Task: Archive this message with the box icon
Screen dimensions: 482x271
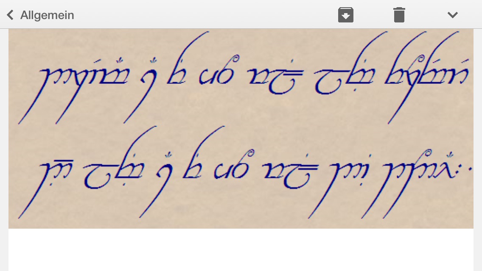Action: [346, 15]
